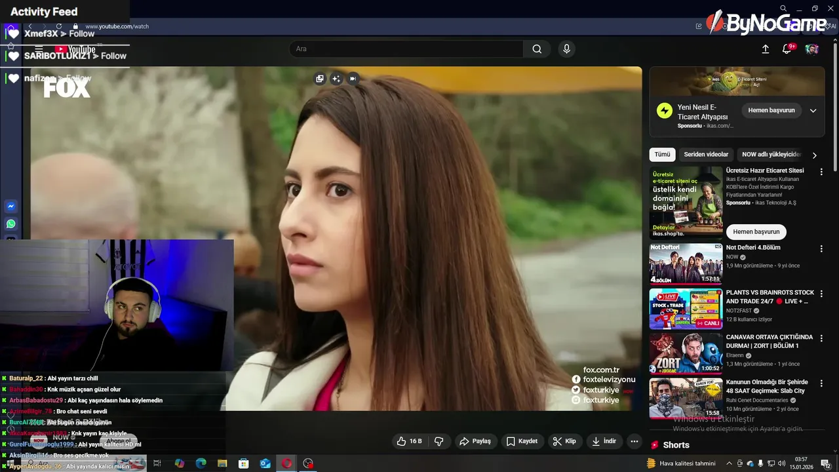
Task: Expand the ikas ad chevron
Action: click(813, 111)
